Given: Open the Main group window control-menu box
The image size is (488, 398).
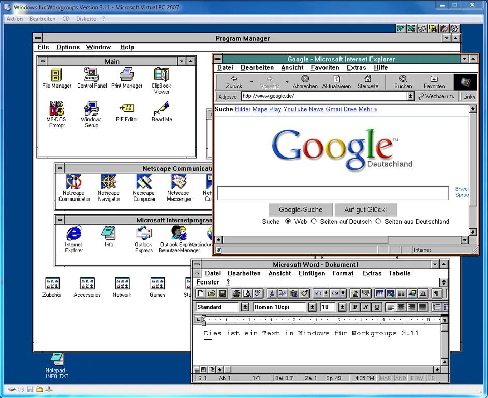Looking at the screenshot, I should pos(42,61).
